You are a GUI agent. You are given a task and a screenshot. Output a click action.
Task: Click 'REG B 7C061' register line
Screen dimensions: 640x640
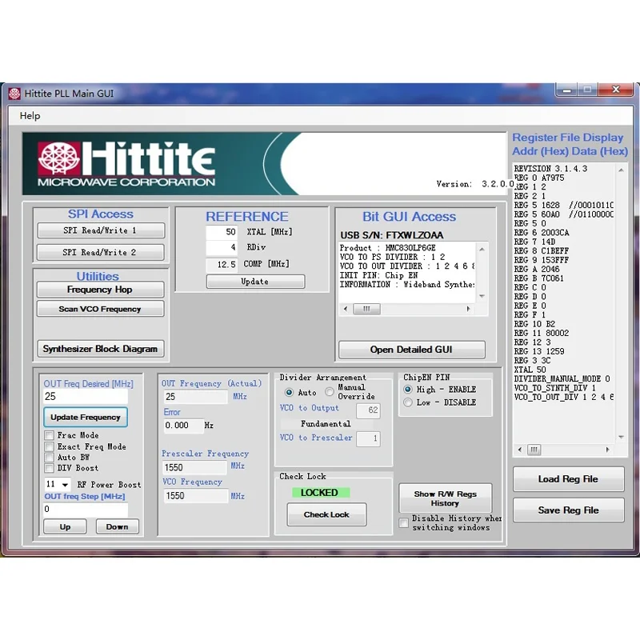538,278
